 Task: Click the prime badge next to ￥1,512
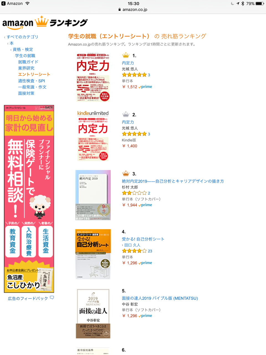145,87
